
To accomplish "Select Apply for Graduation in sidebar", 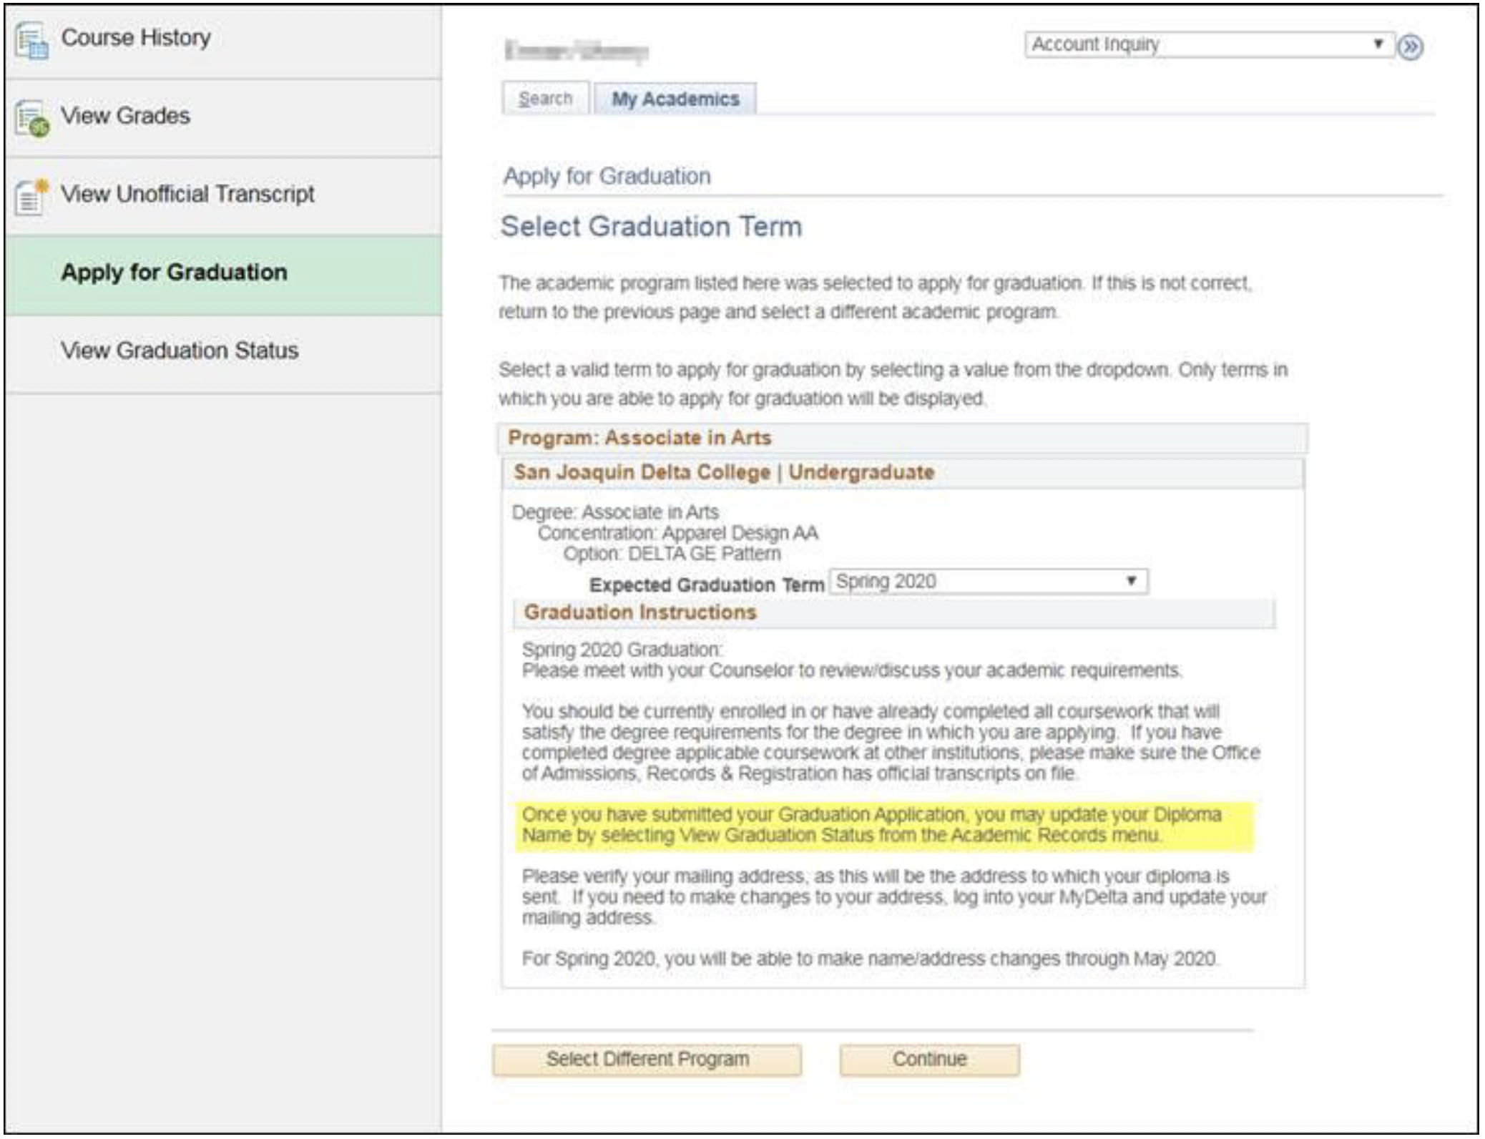I will pos(174,273).
